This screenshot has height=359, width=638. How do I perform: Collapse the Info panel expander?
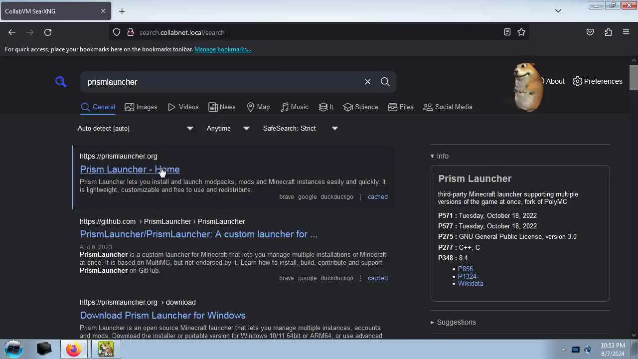(439, 156)
